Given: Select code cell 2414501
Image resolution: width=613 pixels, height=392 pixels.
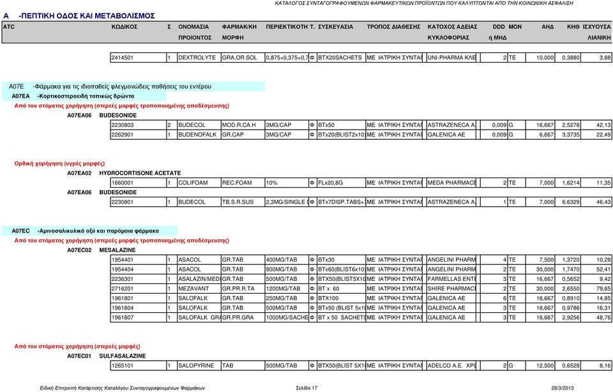Looking at the screenshot, I should click(x=139, y=57).
